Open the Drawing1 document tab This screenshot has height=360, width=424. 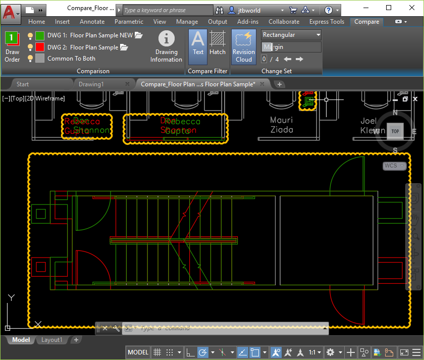(91, 84)
